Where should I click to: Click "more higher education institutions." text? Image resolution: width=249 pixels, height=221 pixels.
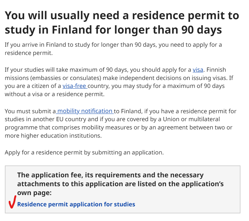(x=53, y=136)
